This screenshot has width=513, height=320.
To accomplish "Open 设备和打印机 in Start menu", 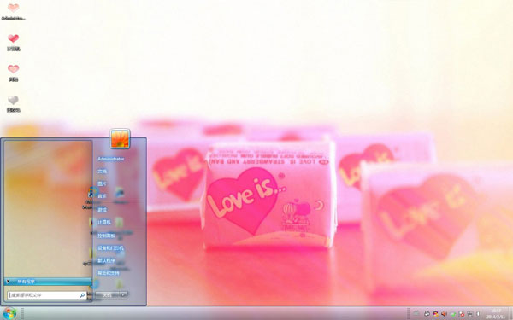I will (x=110, y=248).
